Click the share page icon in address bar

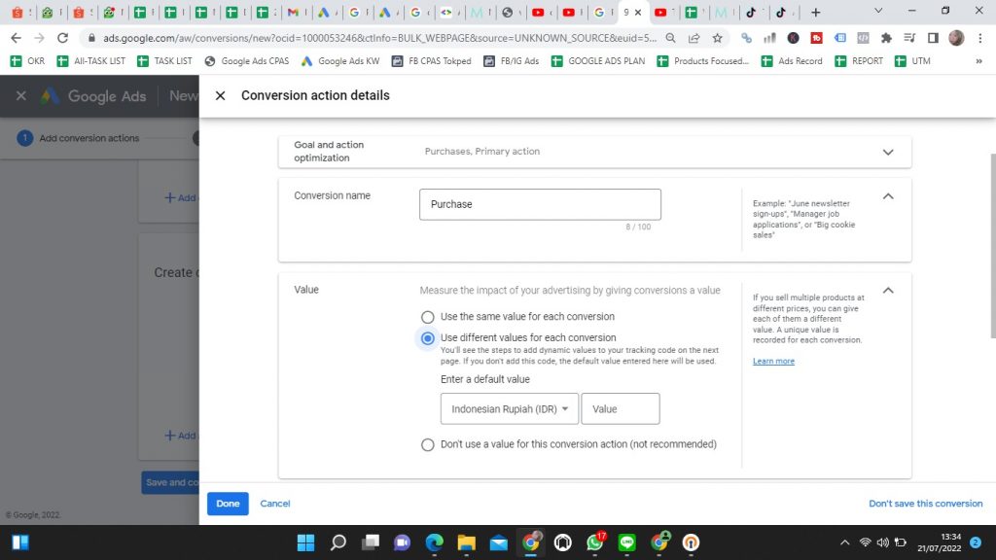694,38
